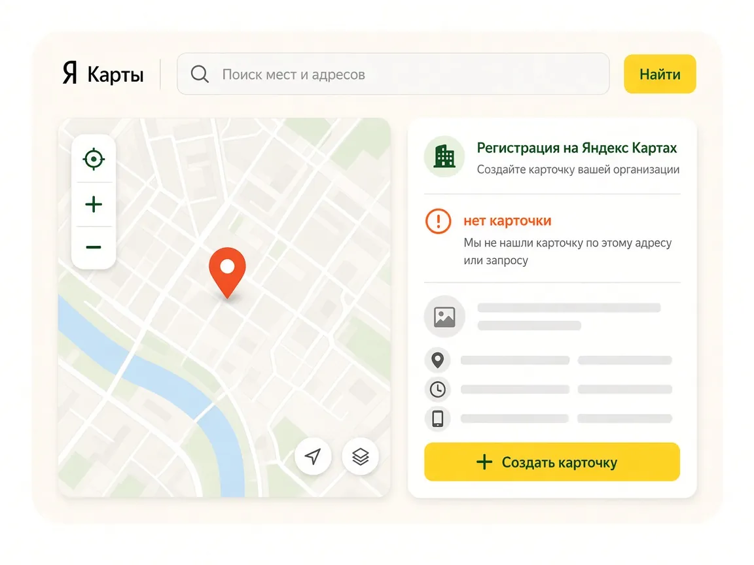Click 'Мы не нашли карточку по этому адресу' message
Image resolution: width=754 pixels, height=565 pixels.
tap(567, 243)
